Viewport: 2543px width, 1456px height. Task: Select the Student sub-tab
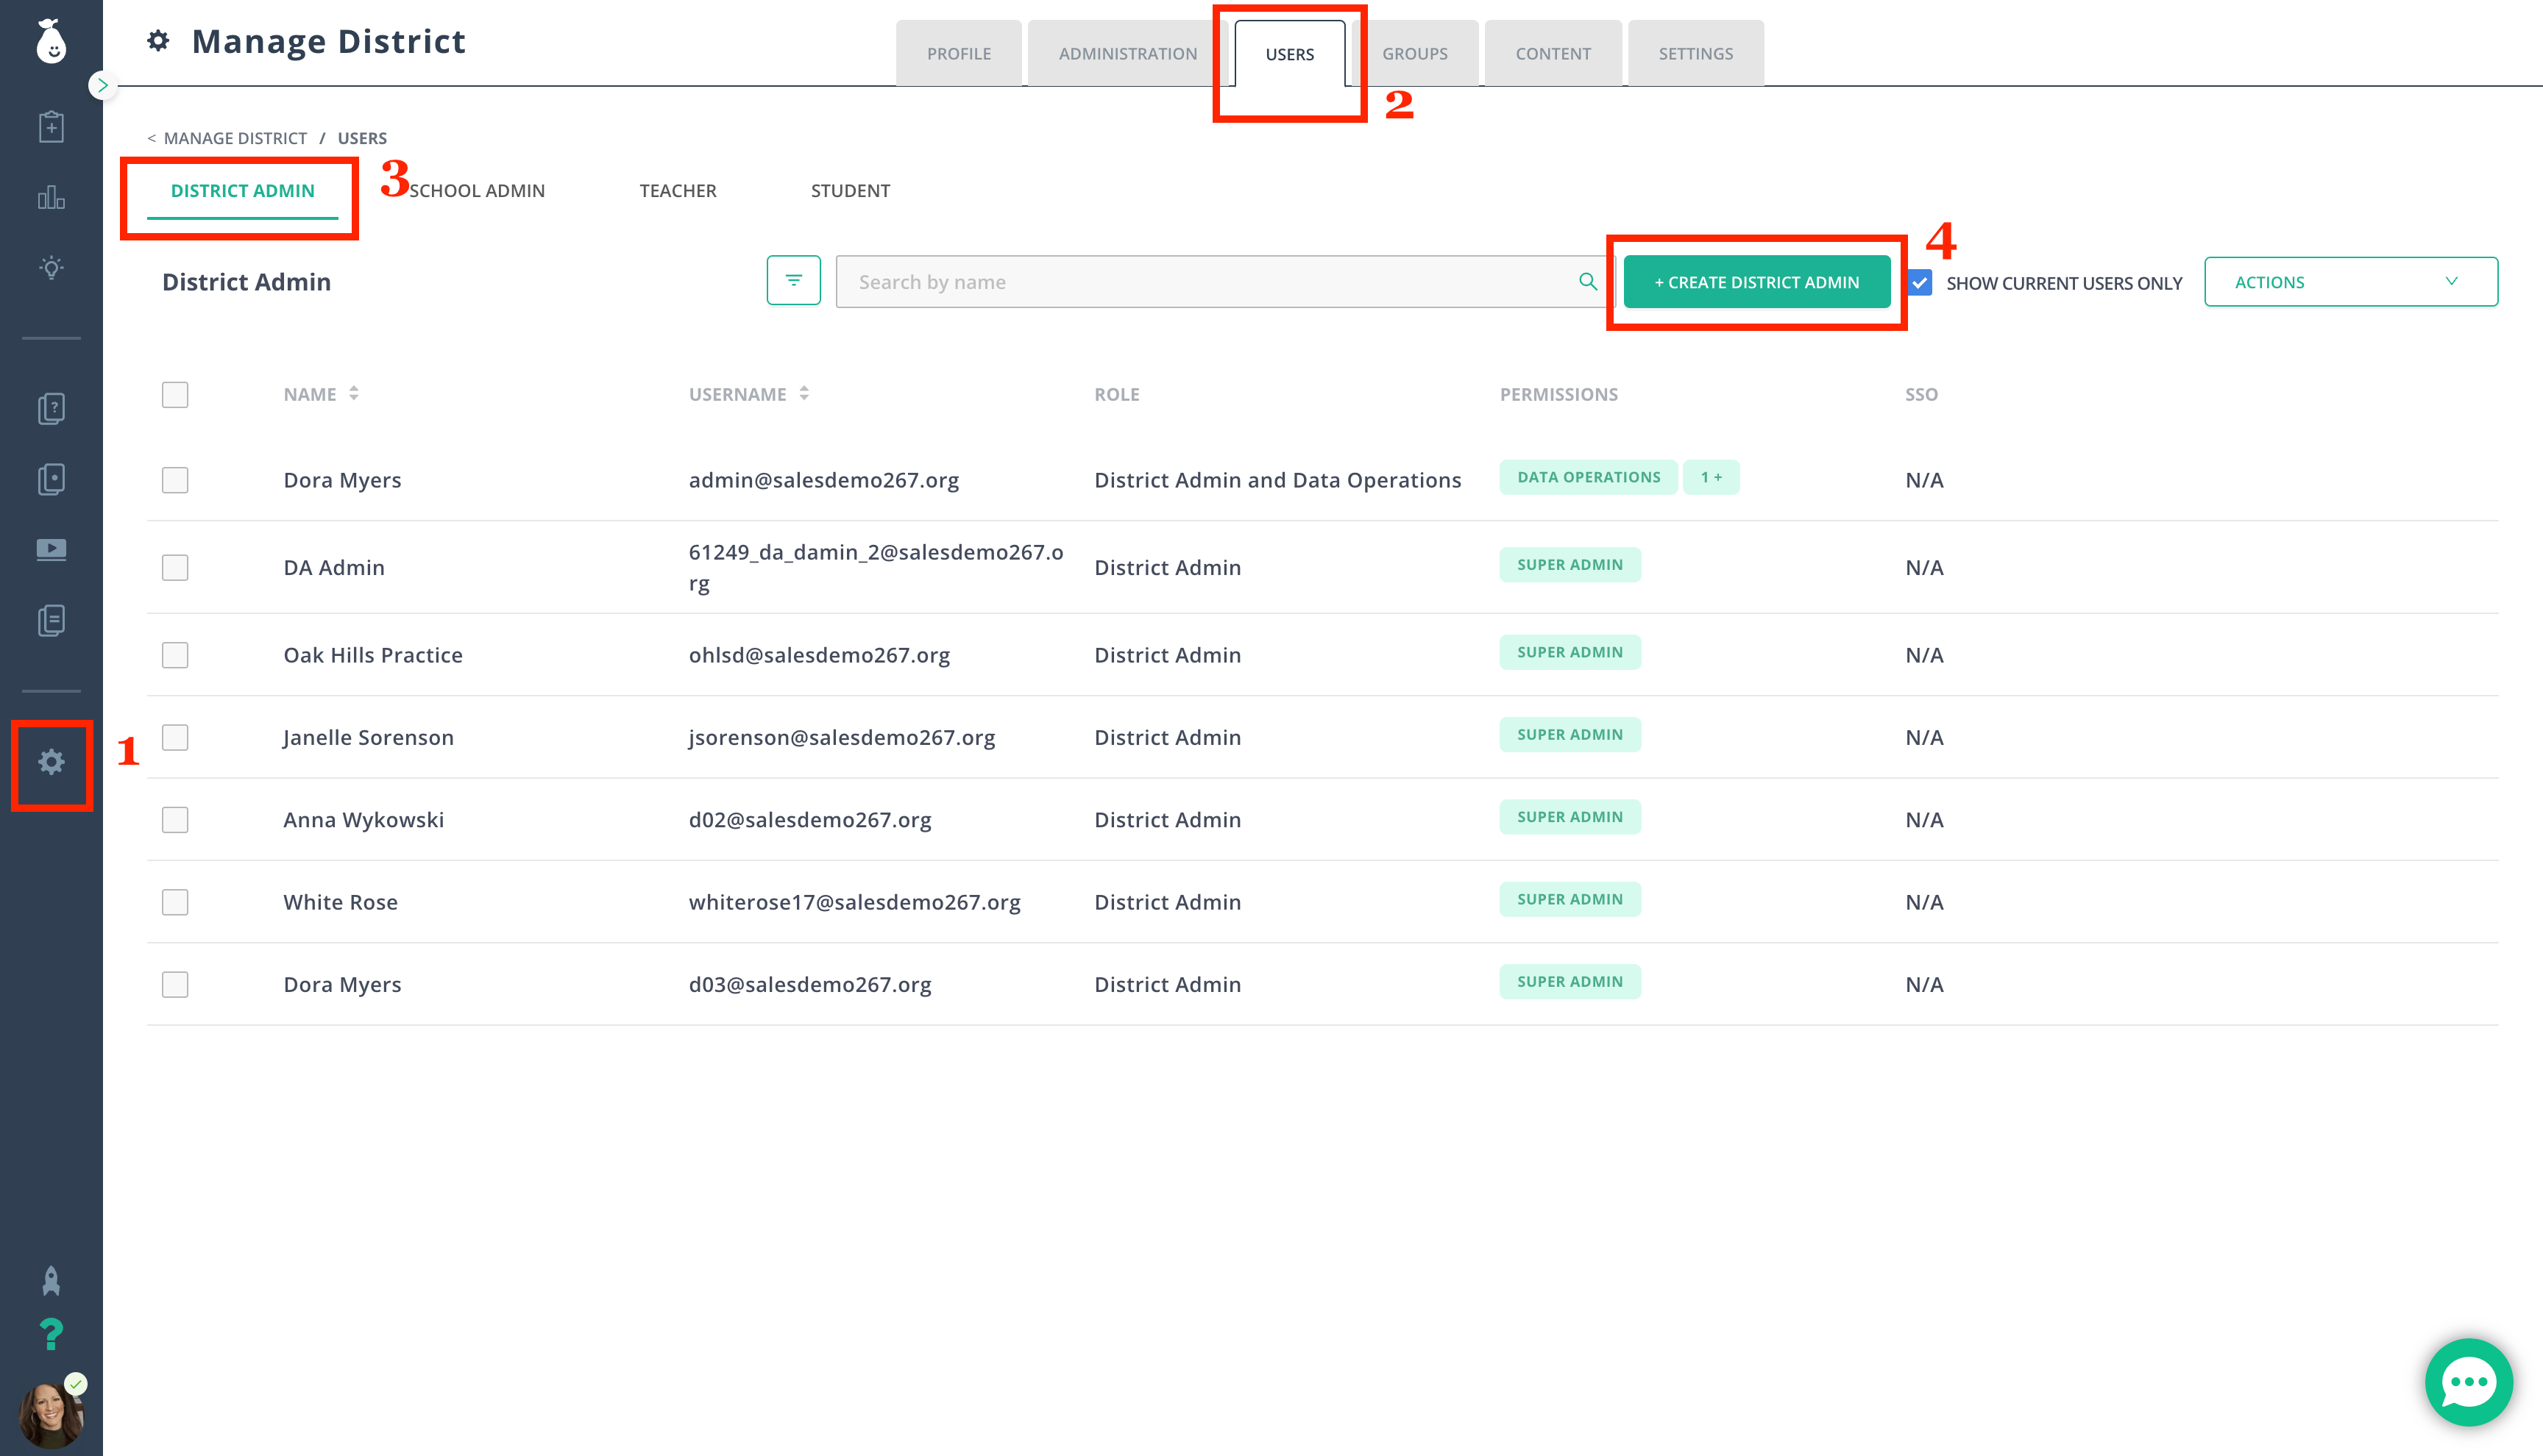[851, 191]
